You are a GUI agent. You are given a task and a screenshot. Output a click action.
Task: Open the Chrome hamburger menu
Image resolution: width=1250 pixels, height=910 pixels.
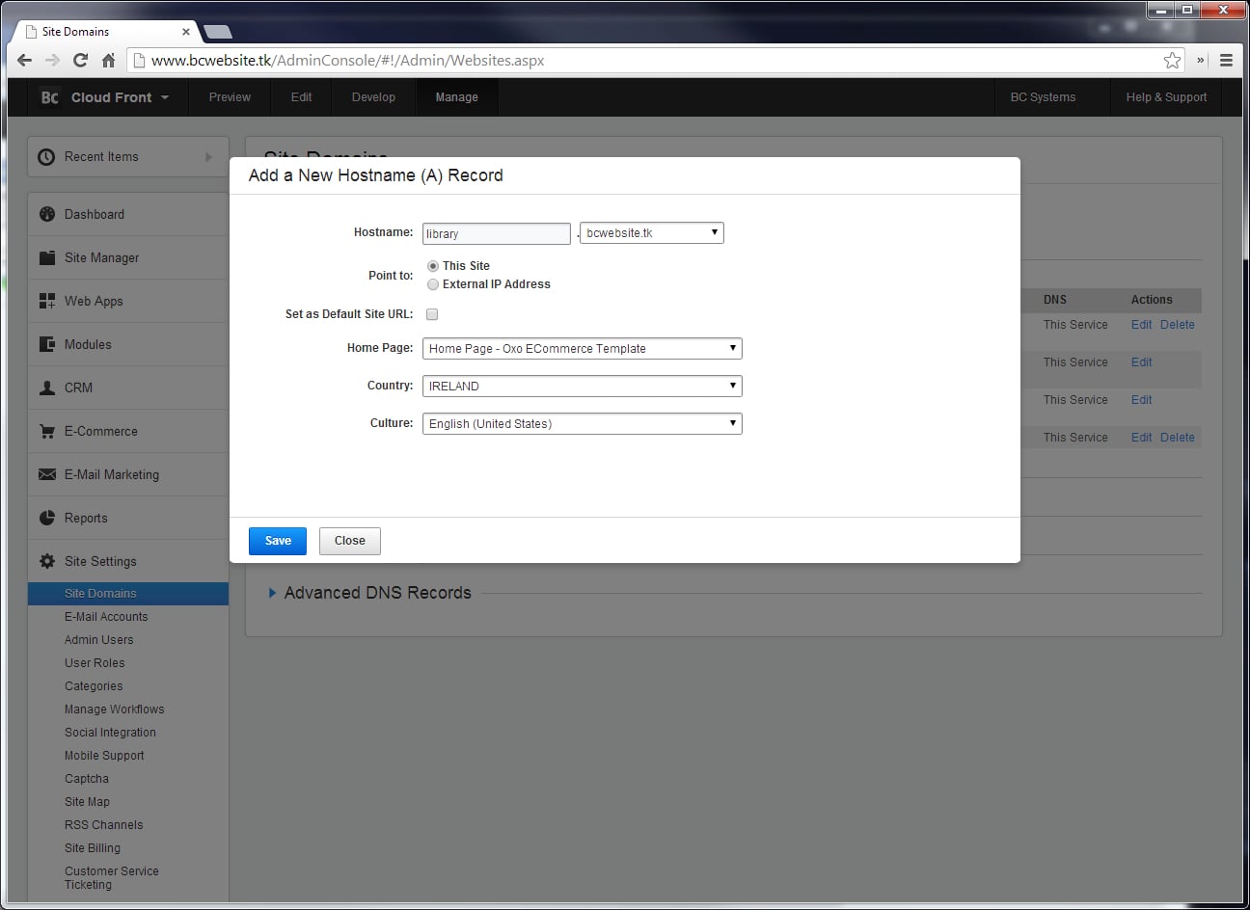[x=1226, y=60]
